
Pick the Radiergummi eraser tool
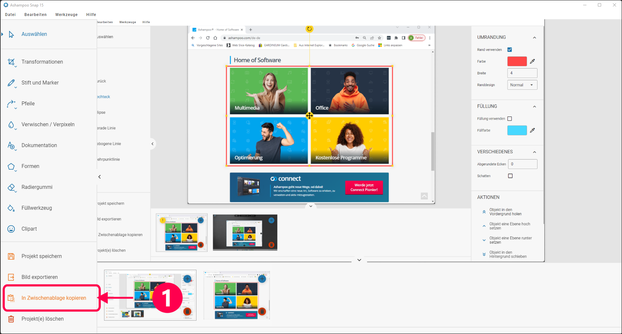[x=11, y=187]
